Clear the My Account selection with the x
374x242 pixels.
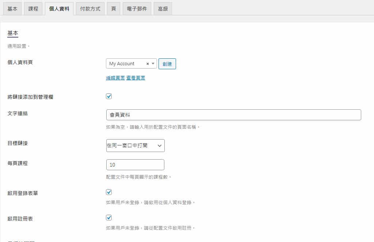148,64
